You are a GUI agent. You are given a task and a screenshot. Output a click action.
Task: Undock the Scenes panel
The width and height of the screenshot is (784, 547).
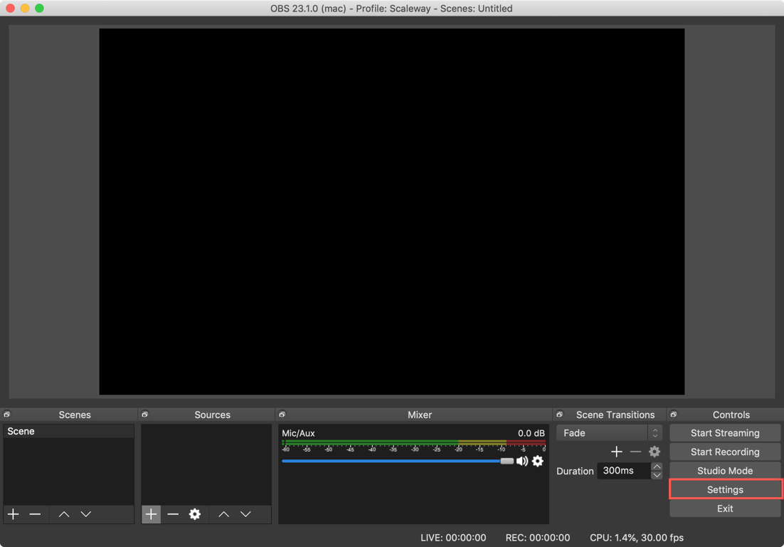pyautogui.click(x=7, y=415)
